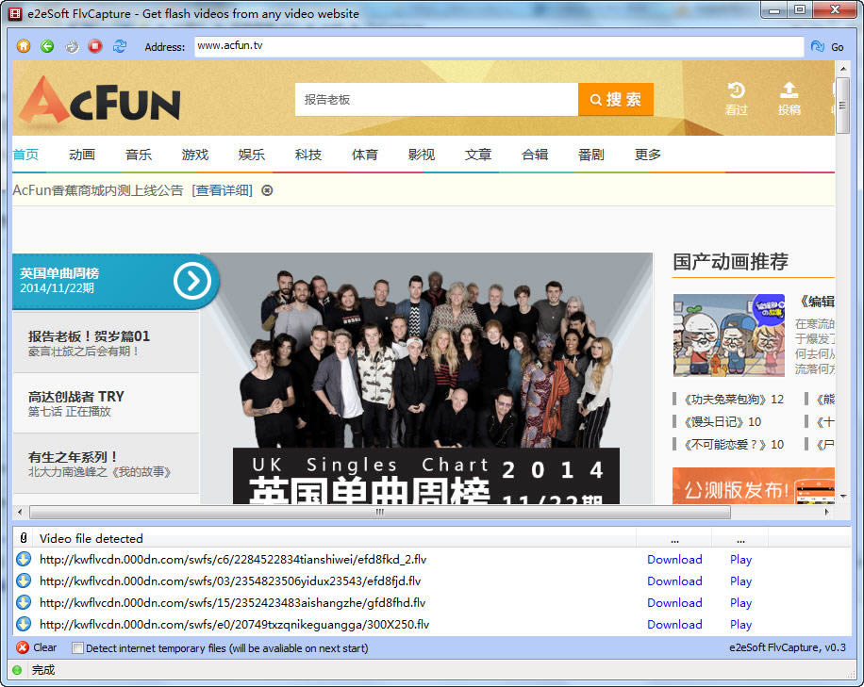Click the download icon beside gfd8fhd.flv
The width and height of the screenshot is (864, 687).
24,602
